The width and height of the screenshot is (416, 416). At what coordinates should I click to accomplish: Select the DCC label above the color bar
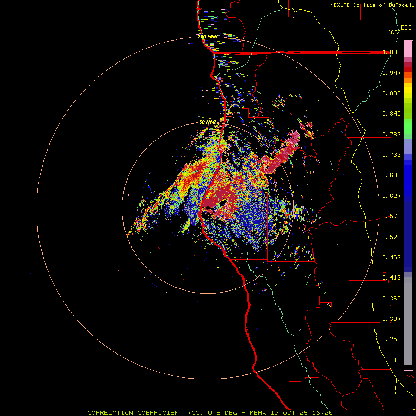(406, 28)
